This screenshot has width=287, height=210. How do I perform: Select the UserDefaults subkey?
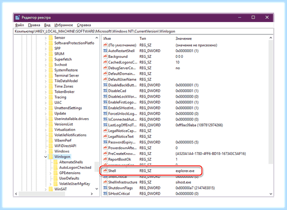click(69, 178)
